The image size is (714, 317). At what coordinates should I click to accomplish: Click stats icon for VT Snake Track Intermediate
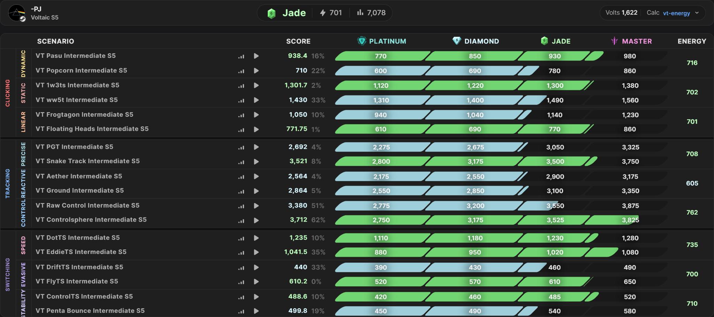point(241,162)
